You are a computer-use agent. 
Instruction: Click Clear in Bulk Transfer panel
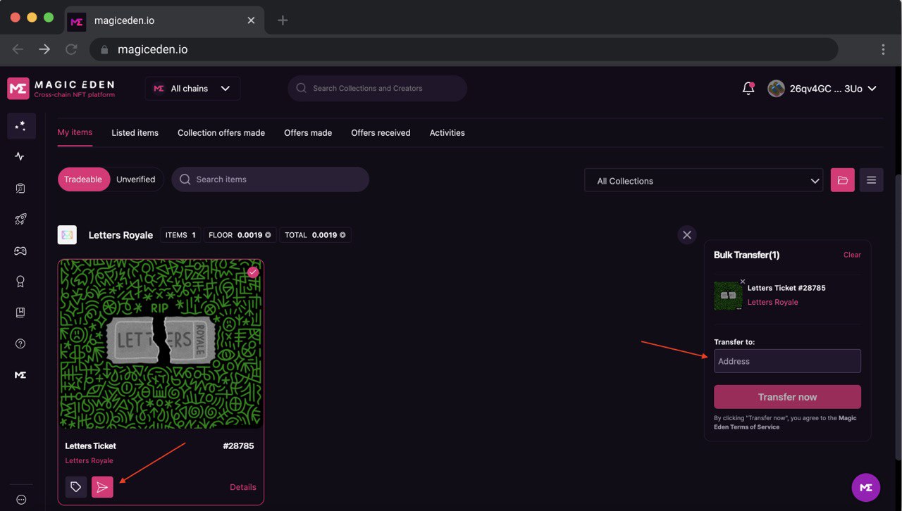pos(852,255)
